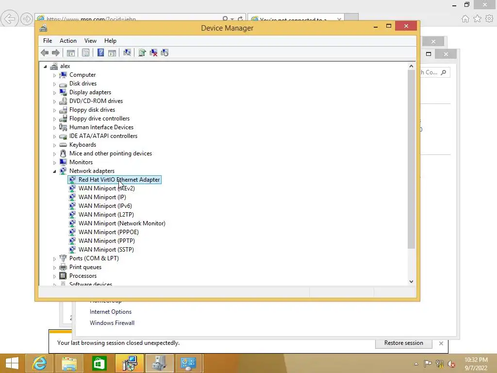Select Human Interface Devices label
The image size is (497, 373).
pos(101,127)
